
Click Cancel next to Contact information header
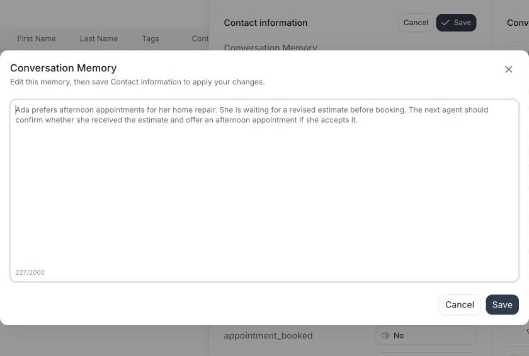(x=416, y=23)
